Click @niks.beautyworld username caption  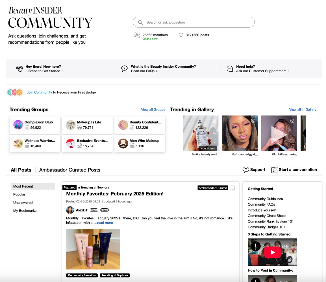click(x=205, y=154)
